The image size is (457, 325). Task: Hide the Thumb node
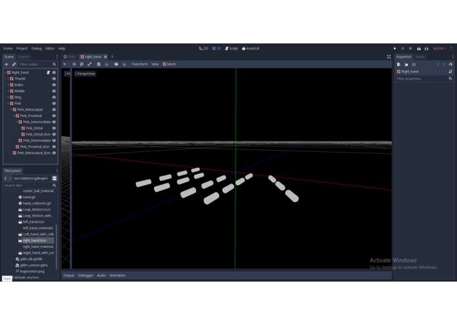pyautogui.click(x=54, y=79)
